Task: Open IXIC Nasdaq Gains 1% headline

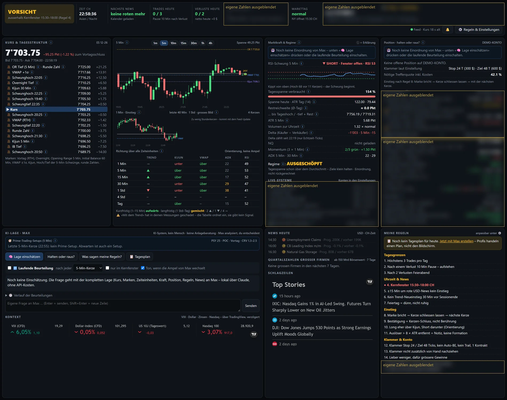Action: tap(322, 307)
